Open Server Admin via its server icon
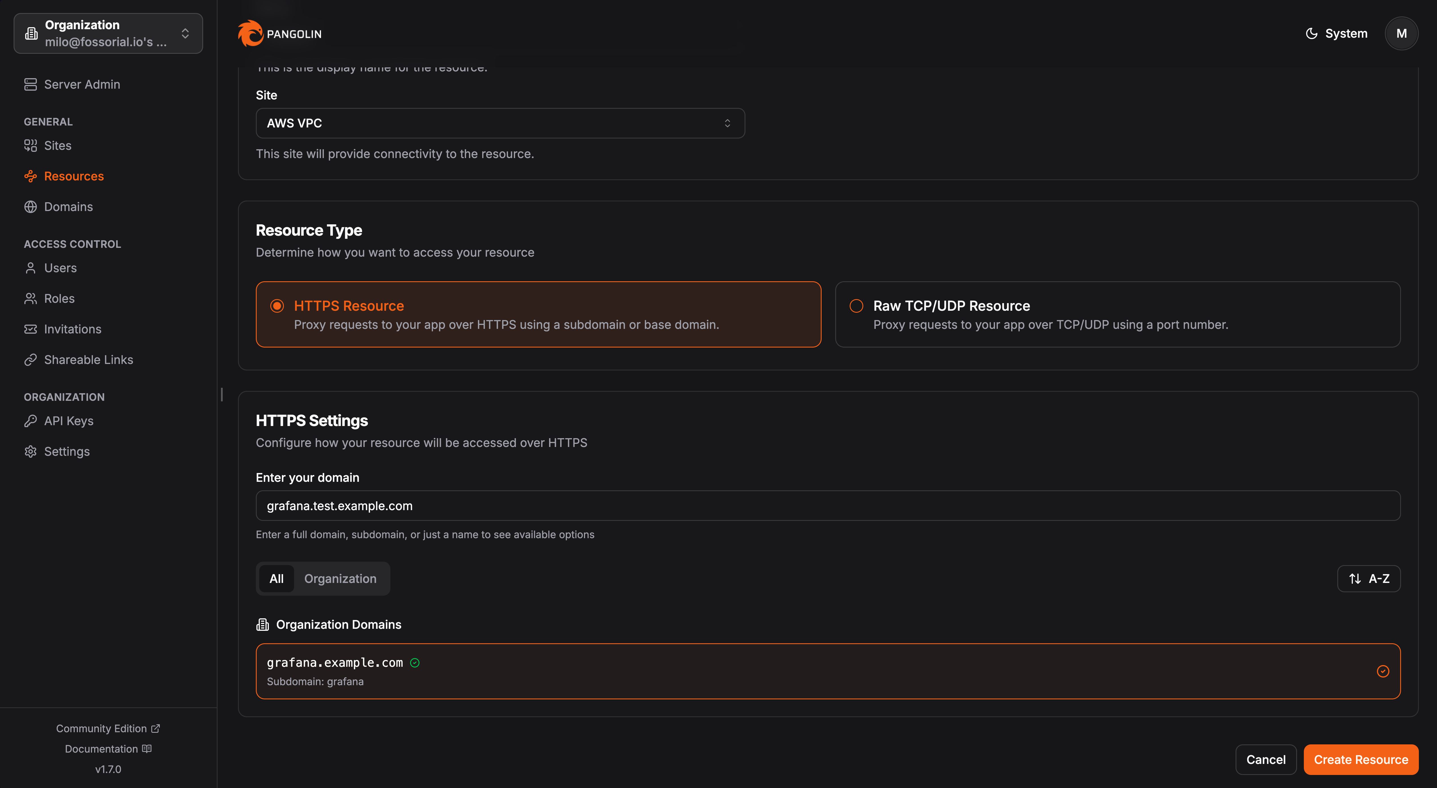 point(31,84)
